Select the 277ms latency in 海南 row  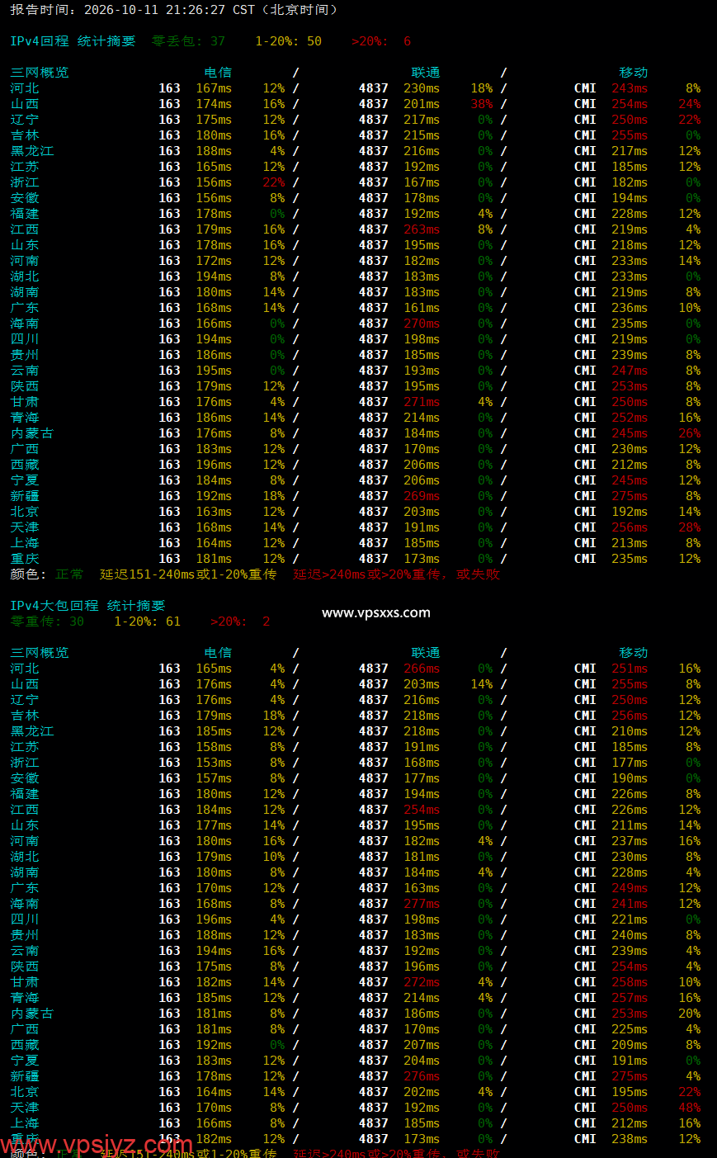pos(422,904)
